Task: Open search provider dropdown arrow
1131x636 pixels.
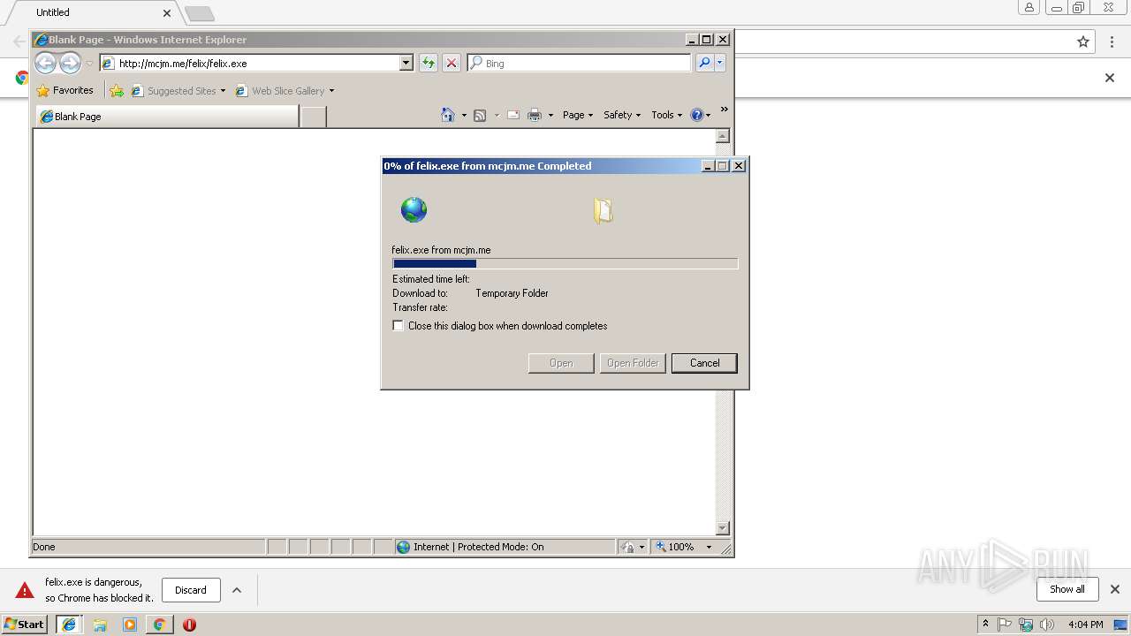Action: click(x=720, y=63)
